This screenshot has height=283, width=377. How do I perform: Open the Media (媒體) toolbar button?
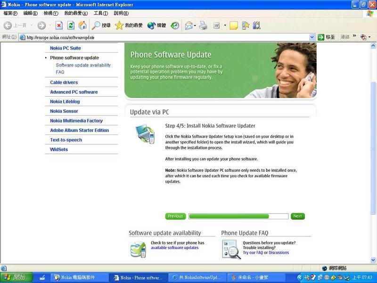pyautogui.click(x=156, y=25)
